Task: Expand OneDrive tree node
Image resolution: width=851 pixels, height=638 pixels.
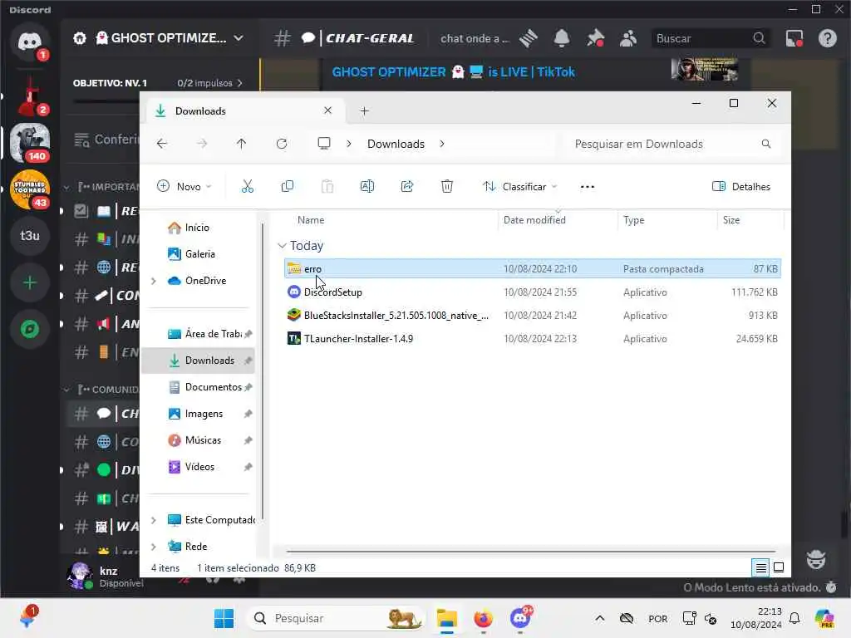Action: click(154, 281)
